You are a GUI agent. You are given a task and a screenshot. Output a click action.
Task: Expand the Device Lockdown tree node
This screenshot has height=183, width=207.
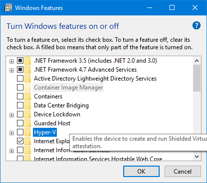11,115
